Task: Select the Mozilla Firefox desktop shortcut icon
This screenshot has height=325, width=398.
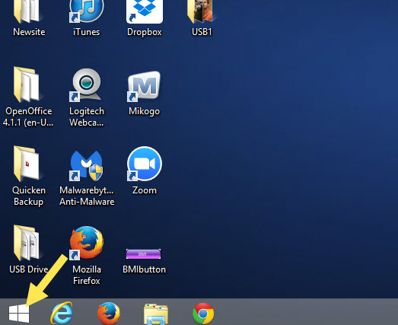Action: click(86, 243)
